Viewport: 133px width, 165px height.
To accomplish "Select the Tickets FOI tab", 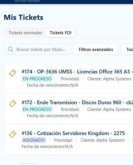I will (x=61, y=33).
